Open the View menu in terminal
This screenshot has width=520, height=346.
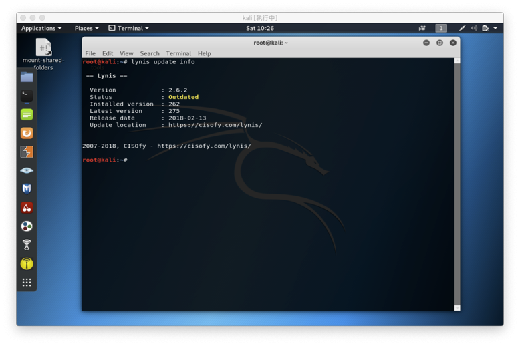click(x=126, y=53)
